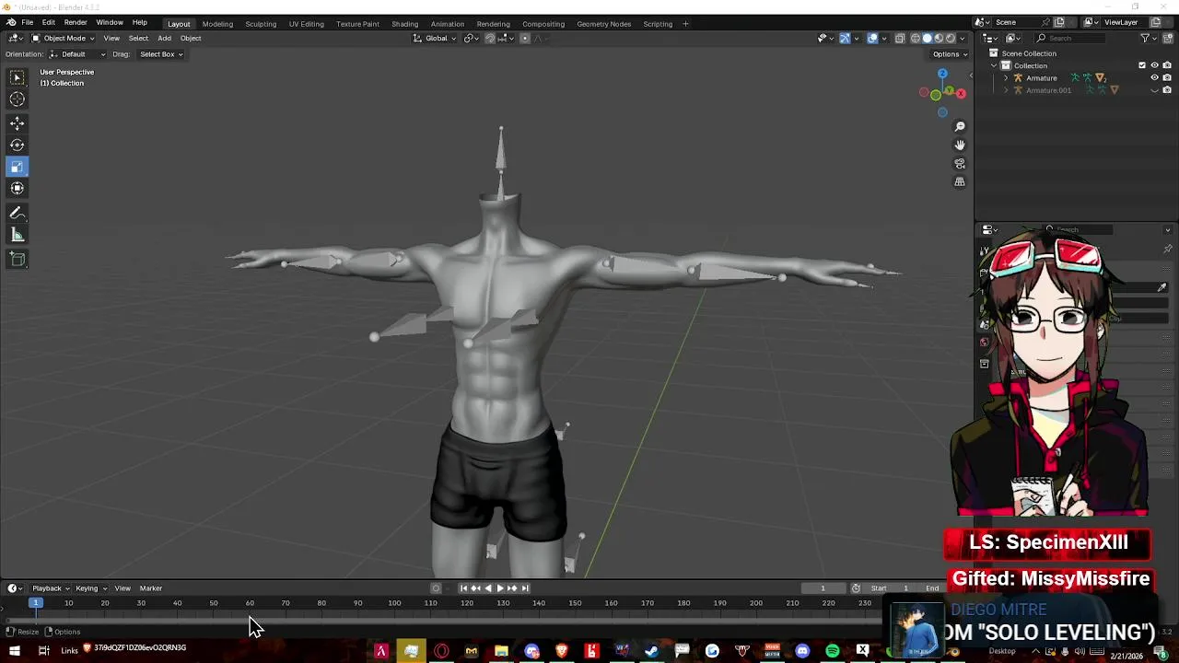
Task: Activate the Transform tool
Action: (18, 188)
